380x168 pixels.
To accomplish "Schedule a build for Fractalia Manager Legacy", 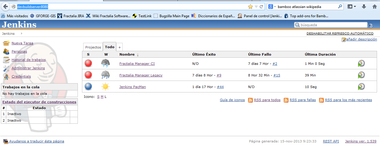I will [361, 75].
